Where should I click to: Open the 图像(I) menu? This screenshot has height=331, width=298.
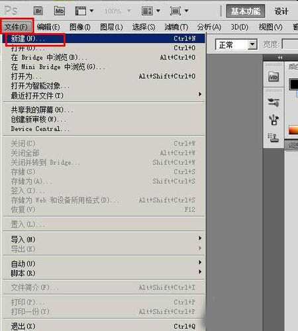(79, 27)
